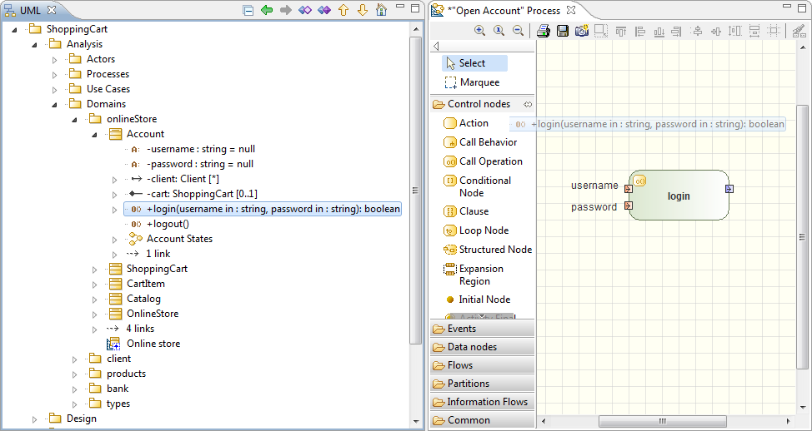
Task: Open the Online store diagram item
Action: pos(143,344)
